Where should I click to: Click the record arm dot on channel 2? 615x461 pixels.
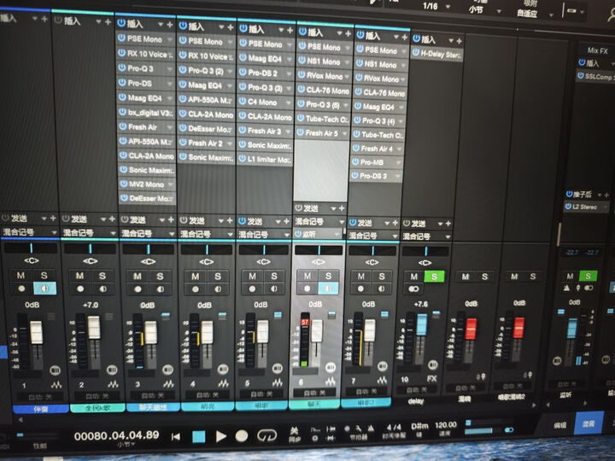point(80,289)
